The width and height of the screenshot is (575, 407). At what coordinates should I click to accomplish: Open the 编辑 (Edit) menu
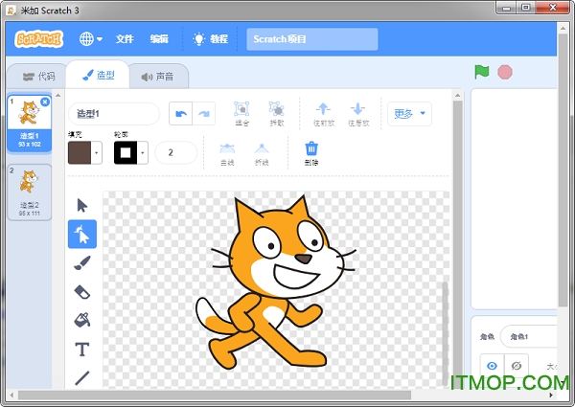(x=159, y=39)
